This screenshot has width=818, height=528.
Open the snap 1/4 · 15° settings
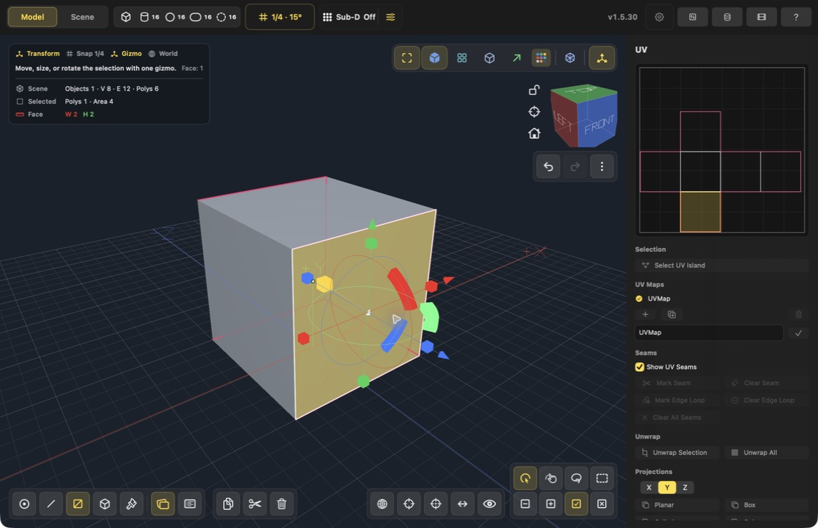tap(280, 16)
